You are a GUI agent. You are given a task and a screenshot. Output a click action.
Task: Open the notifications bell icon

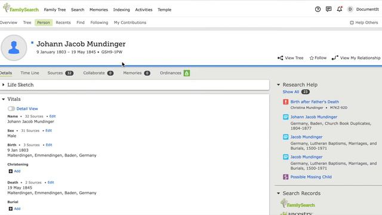[x=340, y=10]
